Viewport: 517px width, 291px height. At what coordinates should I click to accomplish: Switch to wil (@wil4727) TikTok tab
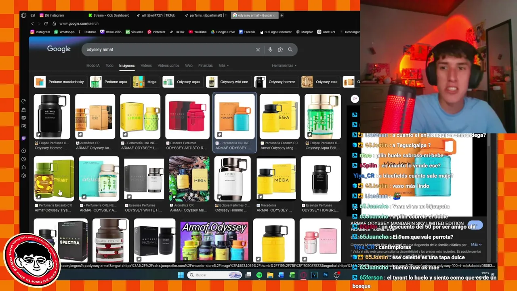point(157,15)
